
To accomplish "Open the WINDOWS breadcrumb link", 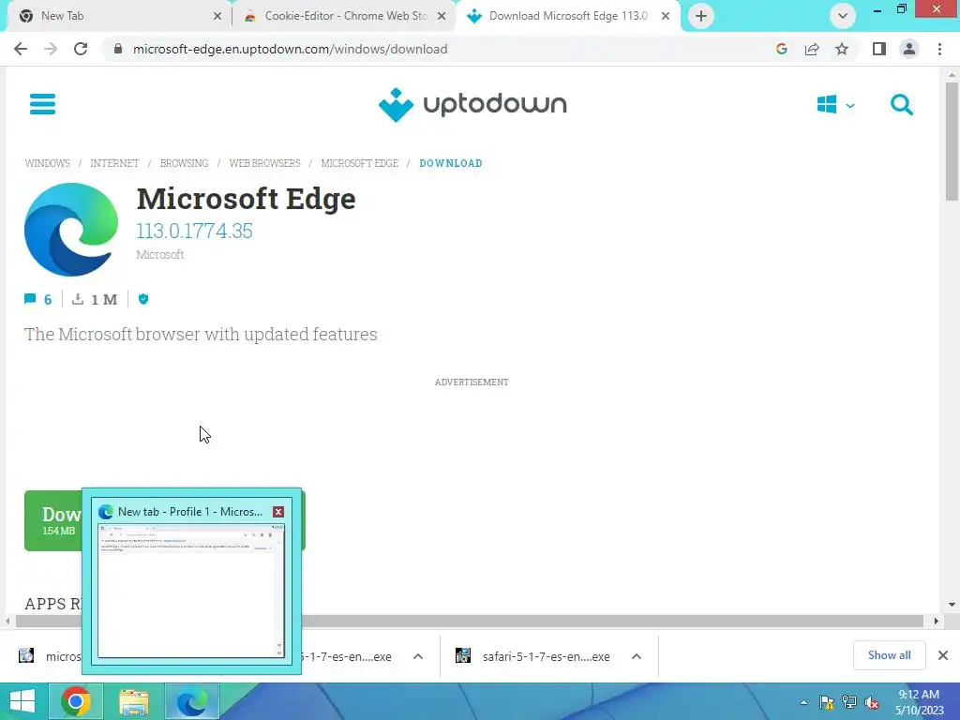I will 47,163.
